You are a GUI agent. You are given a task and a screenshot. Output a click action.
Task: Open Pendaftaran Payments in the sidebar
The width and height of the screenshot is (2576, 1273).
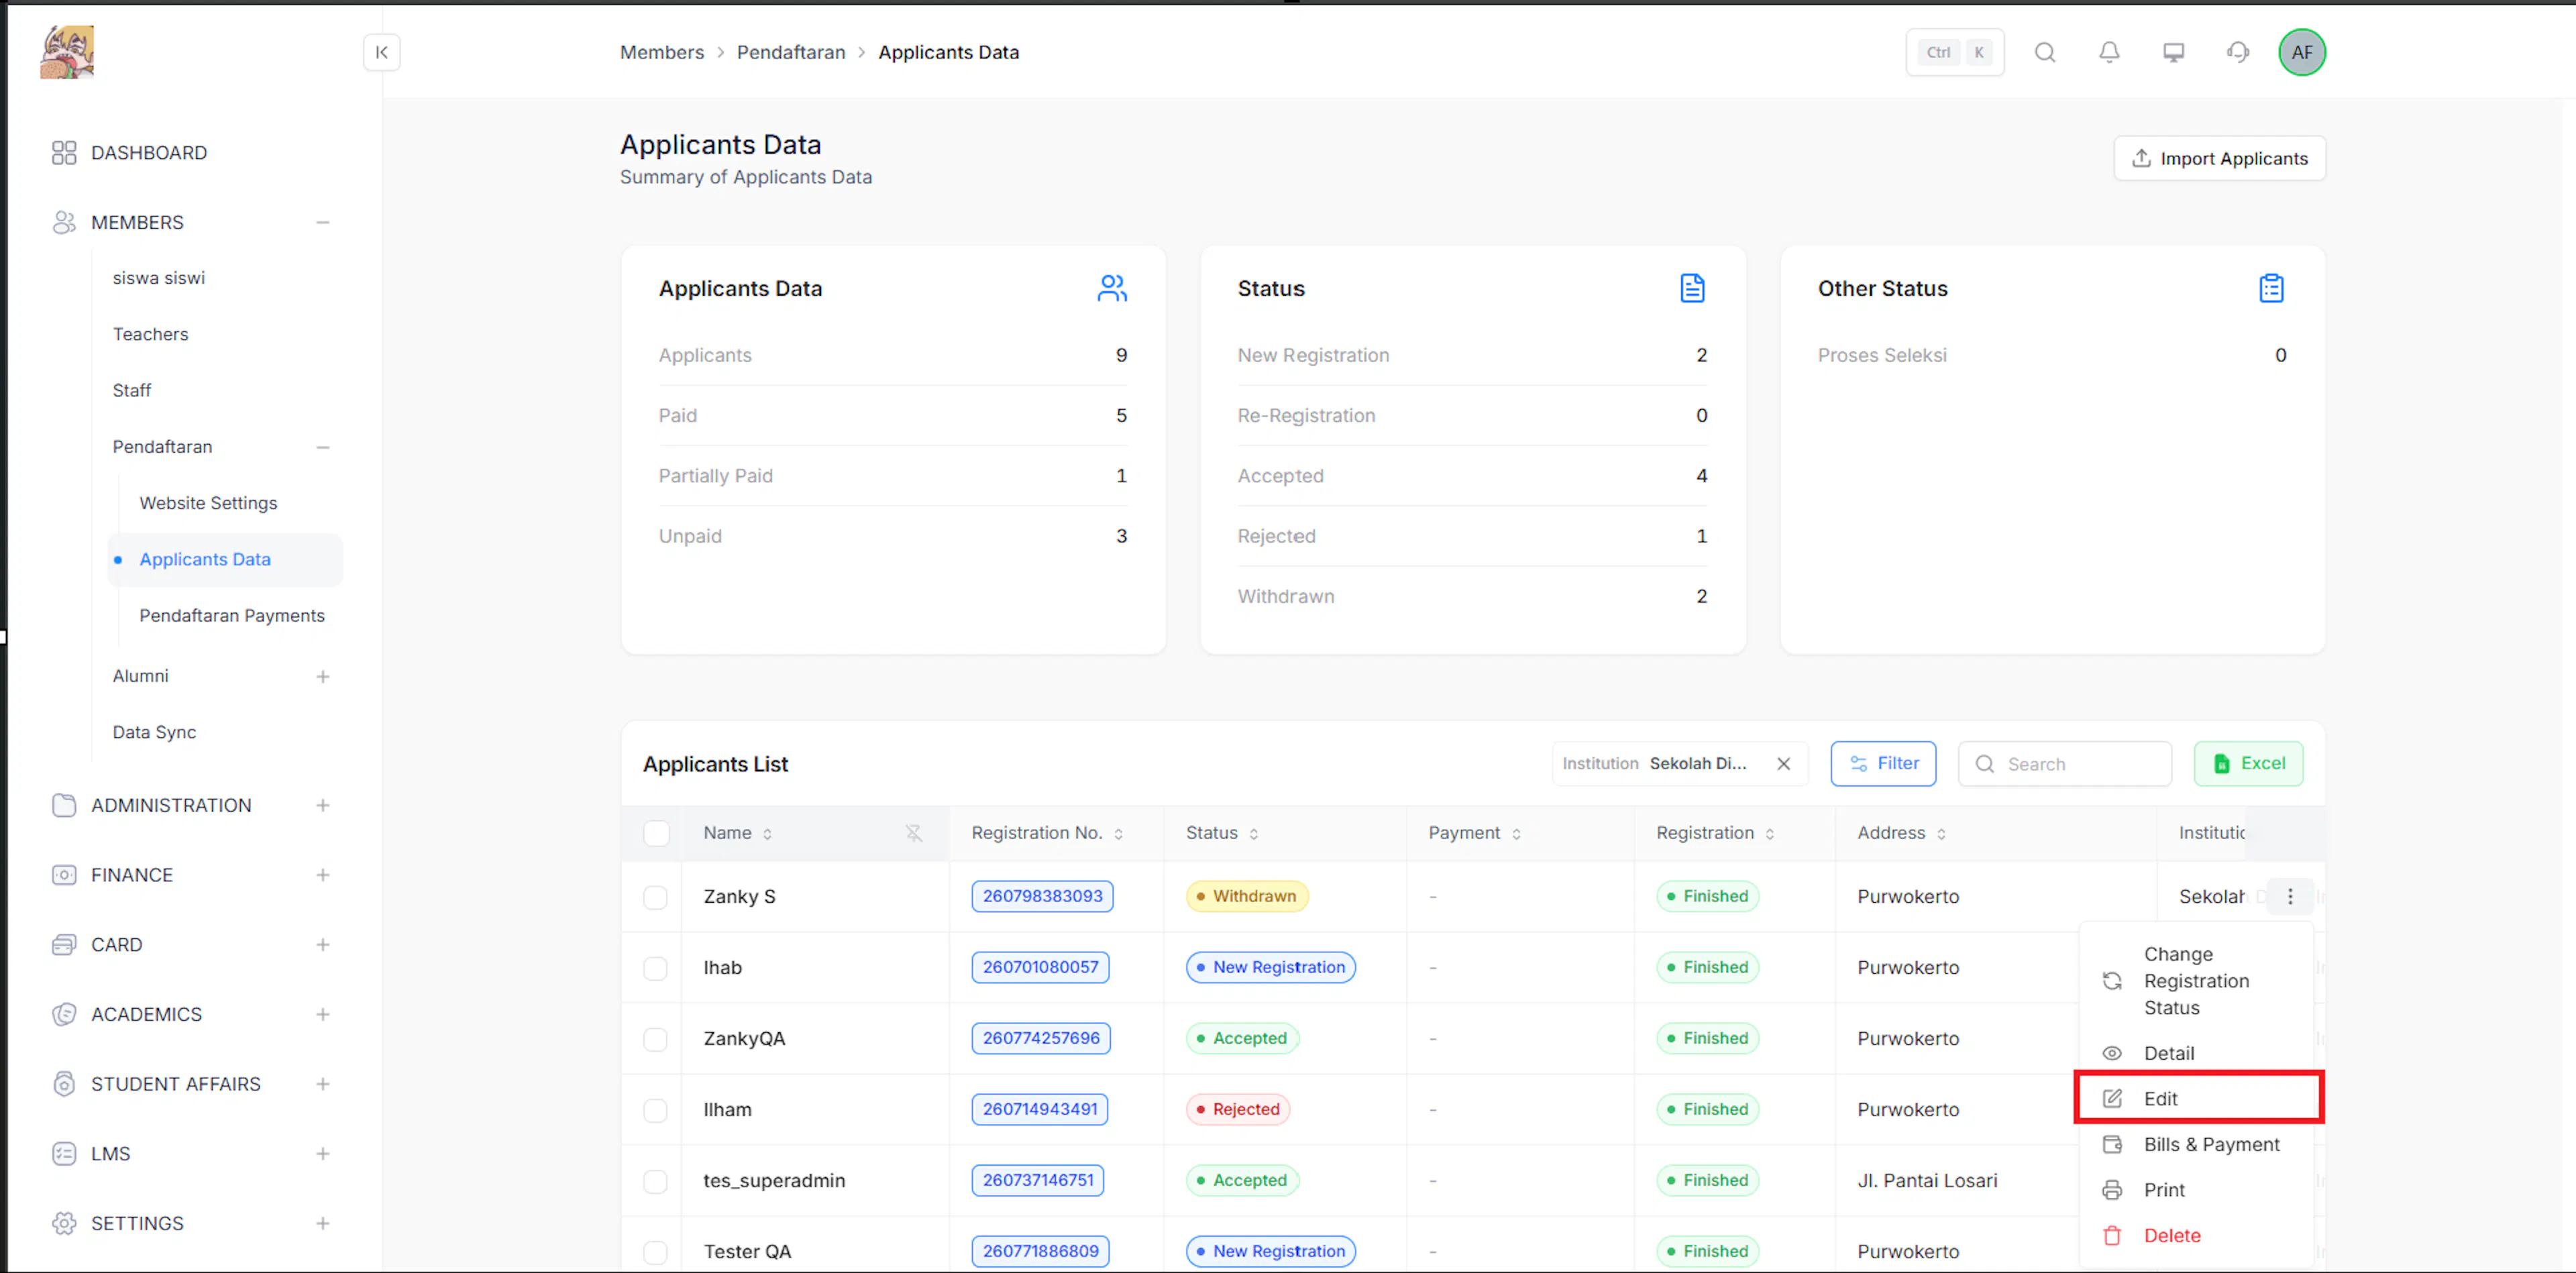click(232, 616)
